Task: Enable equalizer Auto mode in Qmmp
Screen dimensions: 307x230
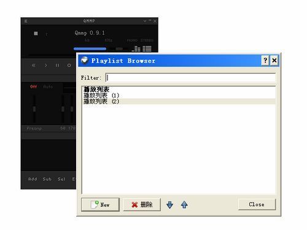Action: tap(48, 86)
